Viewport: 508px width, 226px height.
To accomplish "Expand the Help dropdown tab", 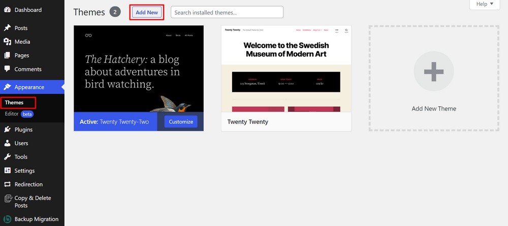I will click(x=485, y=4).
